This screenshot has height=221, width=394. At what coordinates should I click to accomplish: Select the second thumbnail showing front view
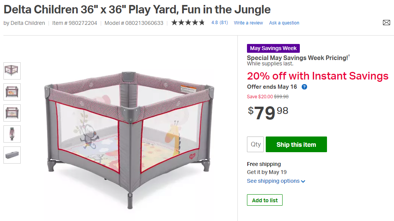pyautogui.click(x=12, y=92)
